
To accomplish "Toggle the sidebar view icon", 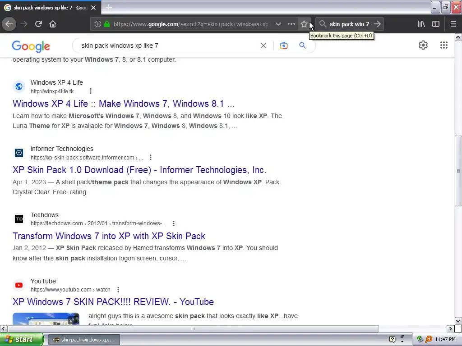I will click(436, 24).
